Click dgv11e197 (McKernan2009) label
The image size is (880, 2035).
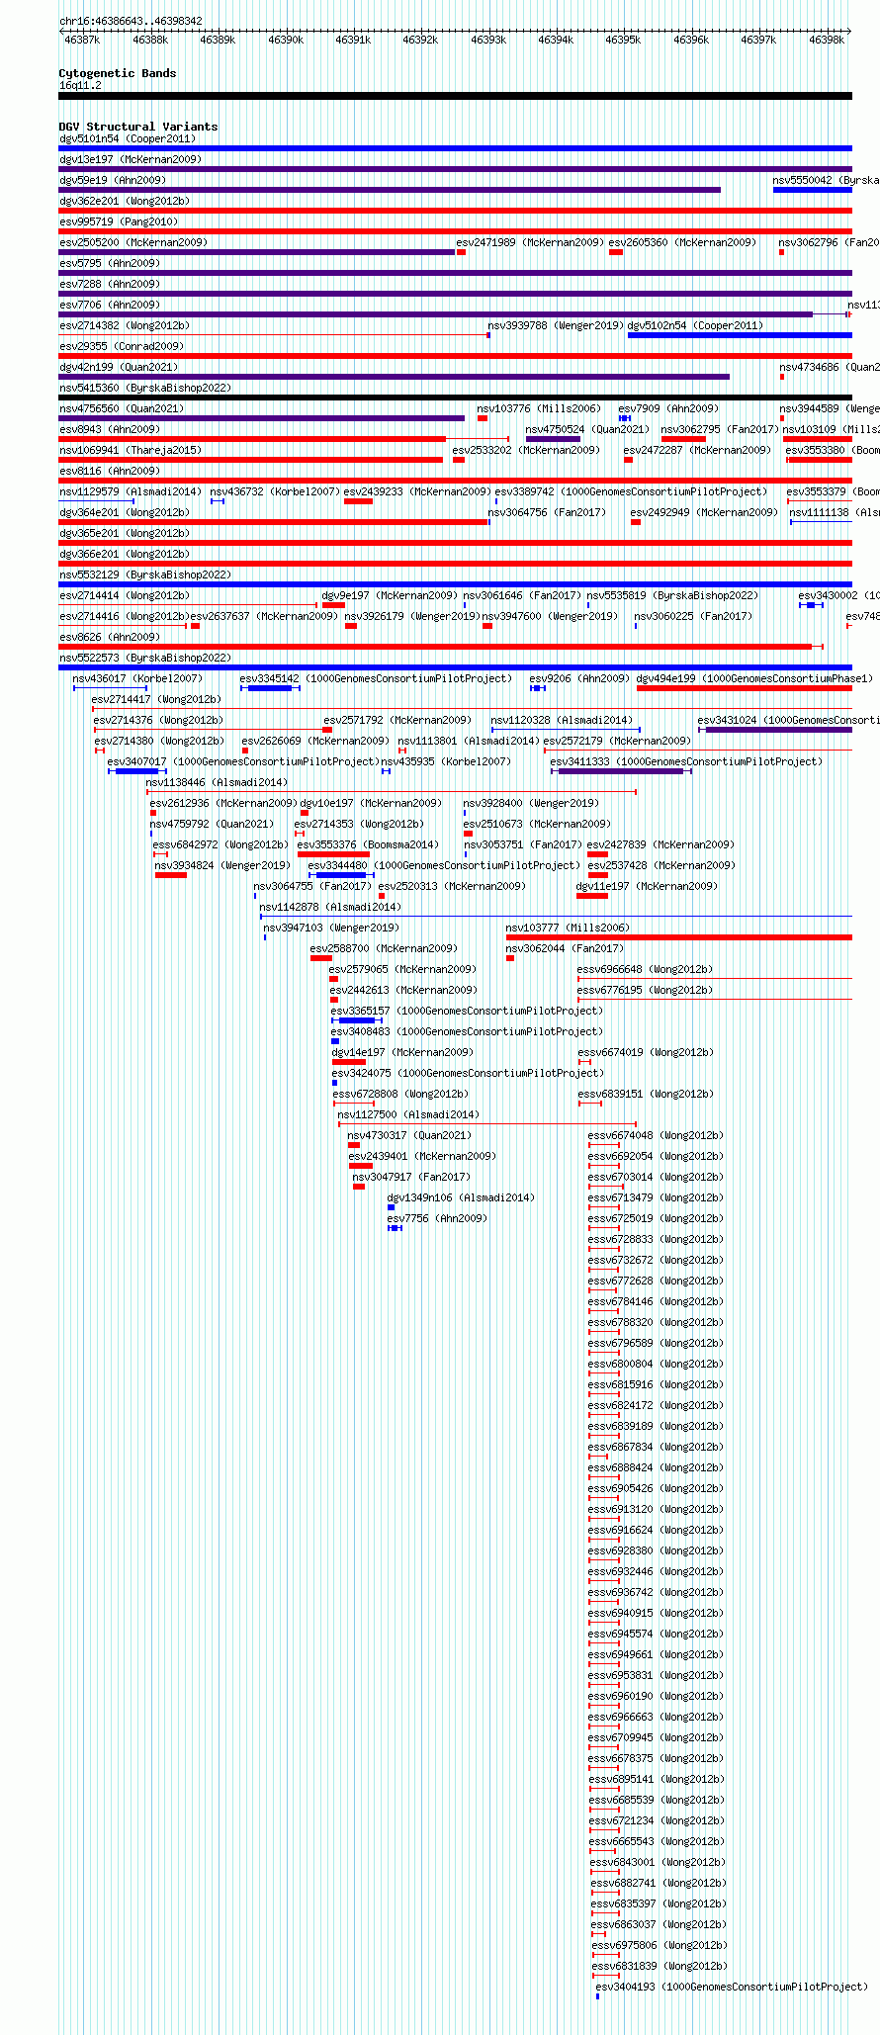(647, 886)
